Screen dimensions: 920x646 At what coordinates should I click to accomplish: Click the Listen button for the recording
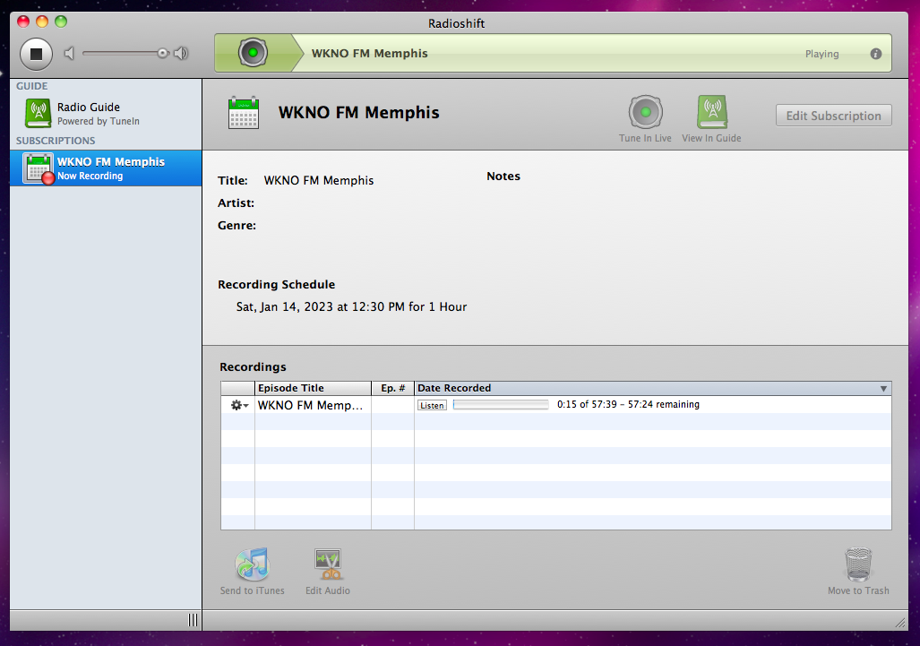(432, 406)
